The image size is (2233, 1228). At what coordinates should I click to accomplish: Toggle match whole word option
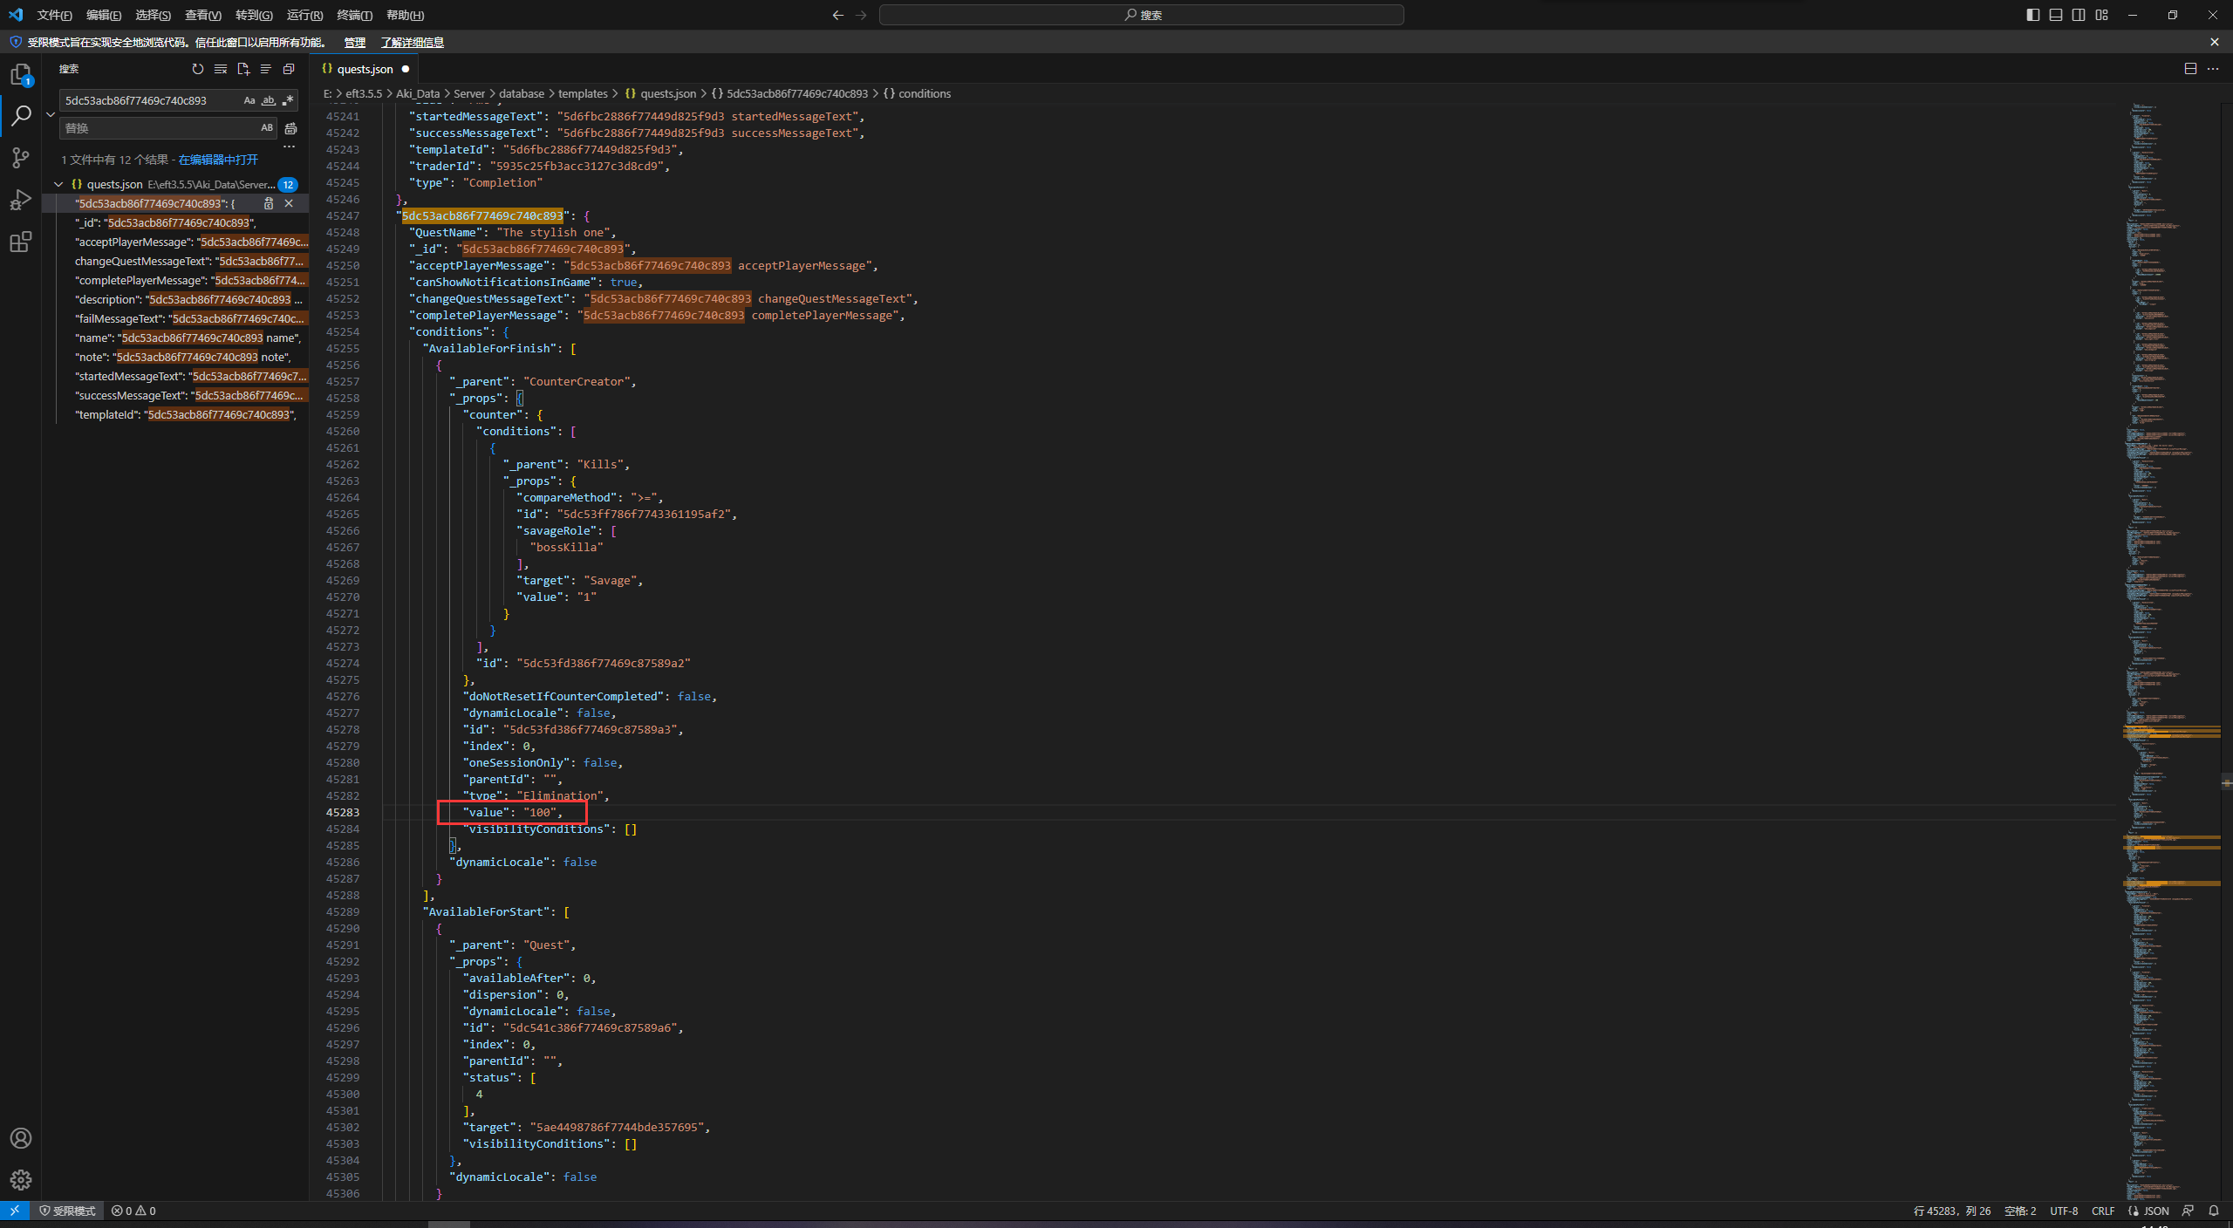point(269,100)
